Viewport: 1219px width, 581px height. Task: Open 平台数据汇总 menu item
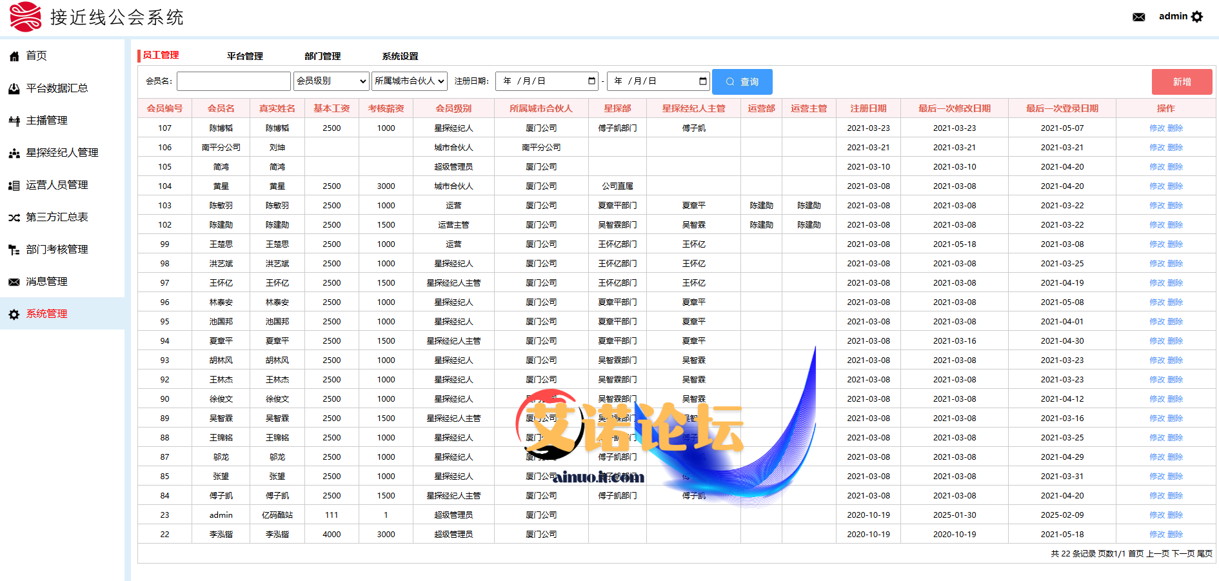(x=57, y=88)
